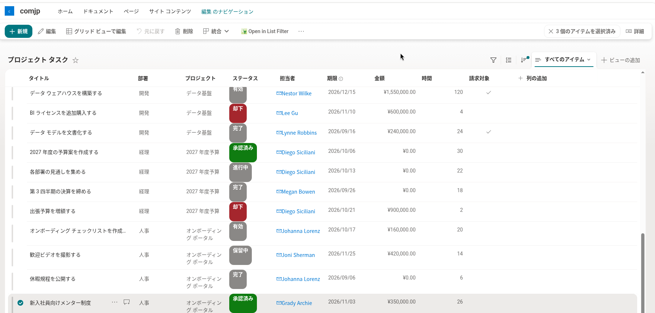Image resolution: width=655 pixels, height=313 pixels.
Task: Click Open in List Filter
Action: click(x=265, y=31)
